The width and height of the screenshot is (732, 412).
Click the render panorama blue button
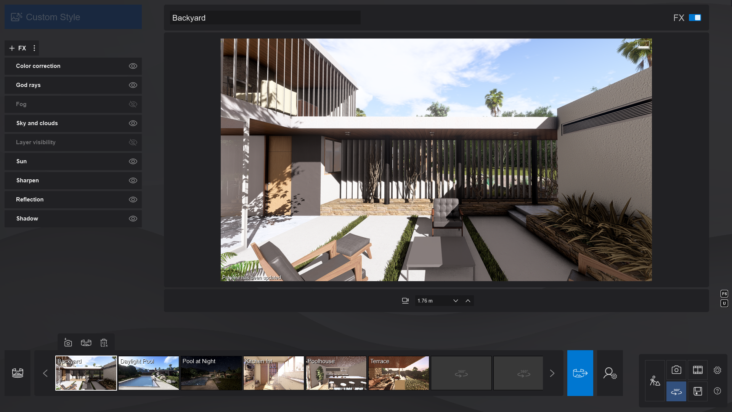(580, 373)
